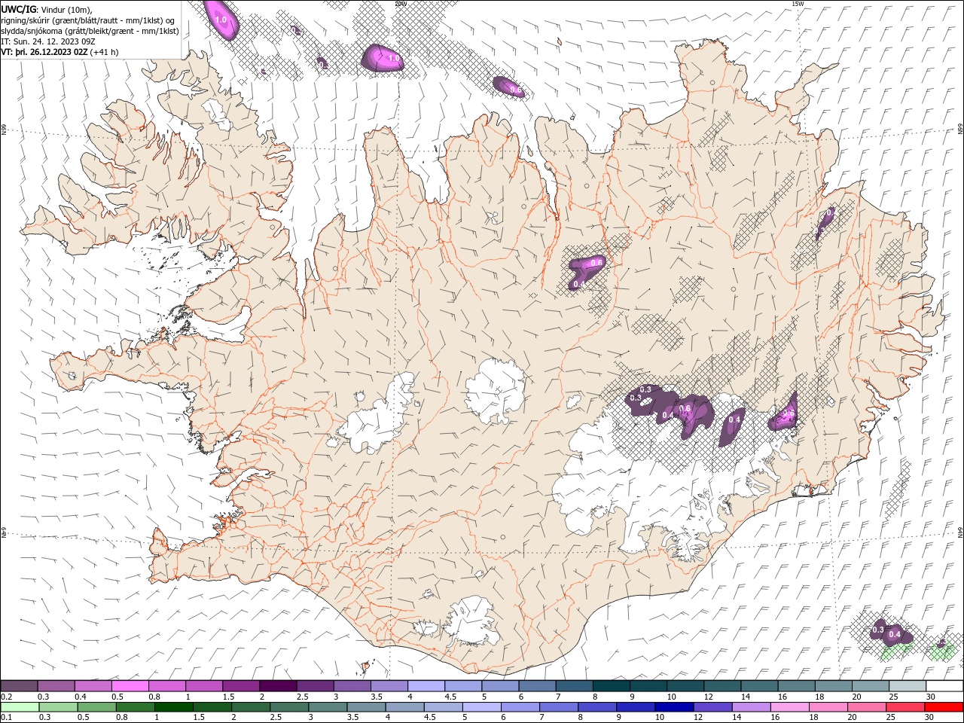Image resolution: width=964 pixels, height=723 pixels.
Task: Pick the red swatch ending the lower color scale
Action: (945, 707)
